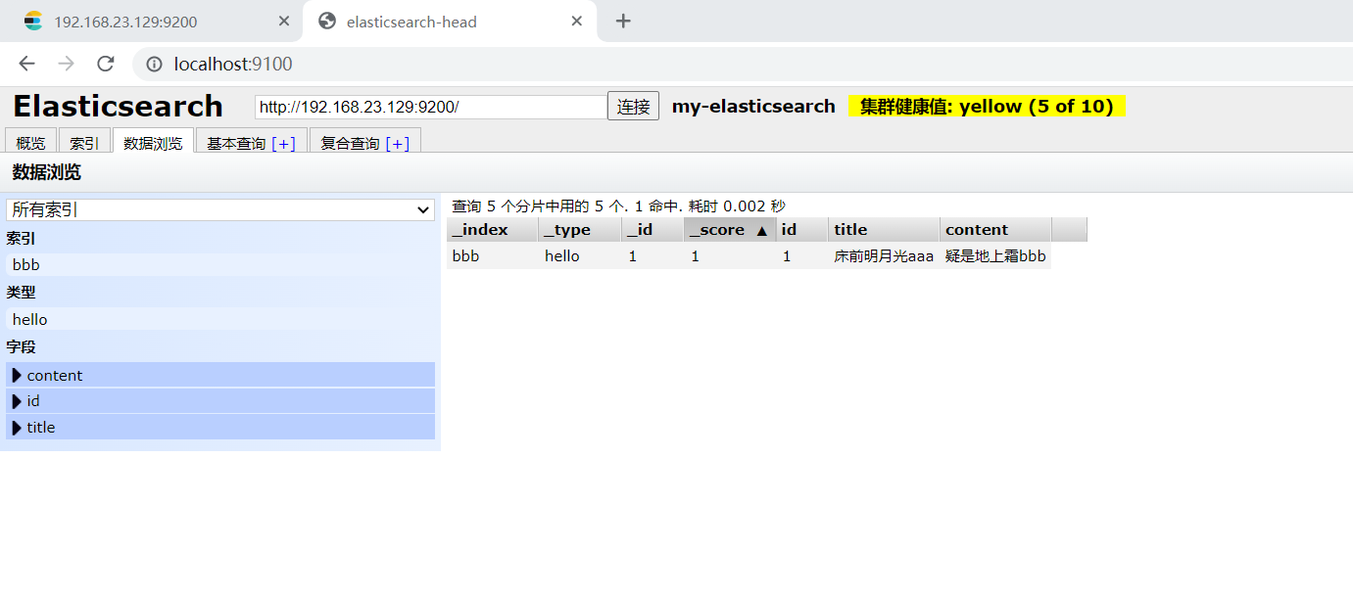1353x595 pixels.
Task: Click the bbb cell in result row
Action: pos(493,256)
